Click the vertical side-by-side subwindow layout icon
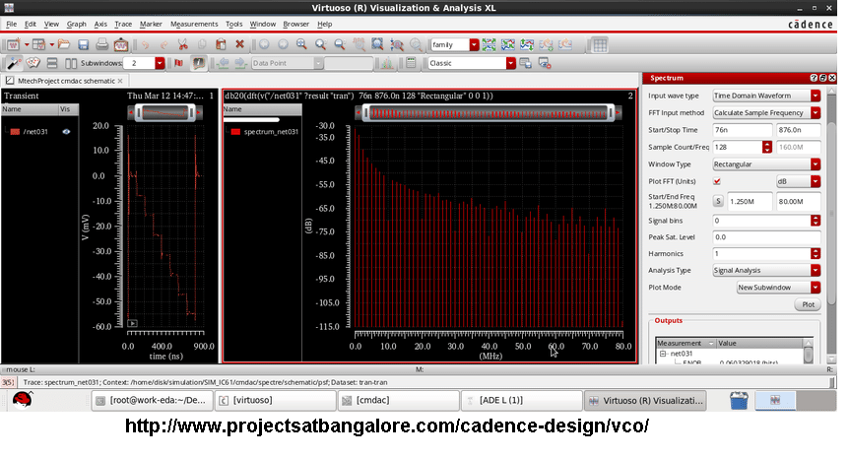This screenshot has width=849, height=458. [x=71, y=63]
